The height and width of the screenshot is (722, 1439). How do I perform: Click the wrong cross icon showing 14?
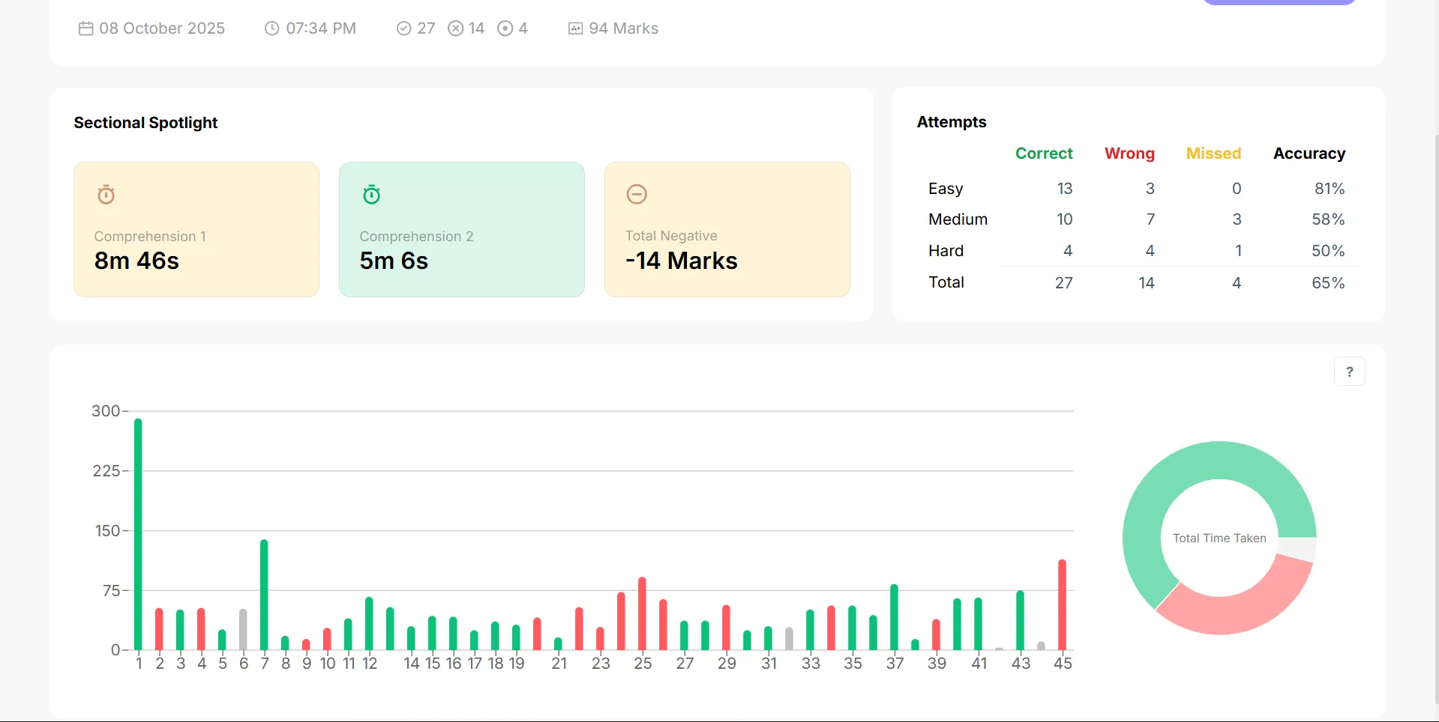pyautogui.click(x=455, y=28)
